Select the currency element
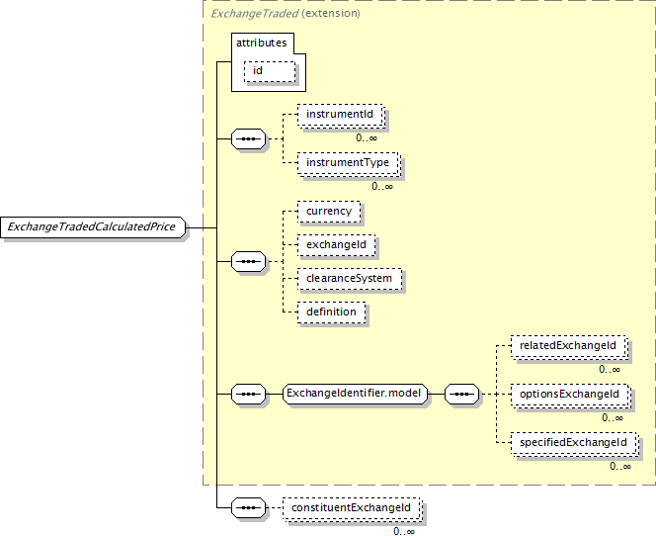656x536 pixels. point(328,211)
